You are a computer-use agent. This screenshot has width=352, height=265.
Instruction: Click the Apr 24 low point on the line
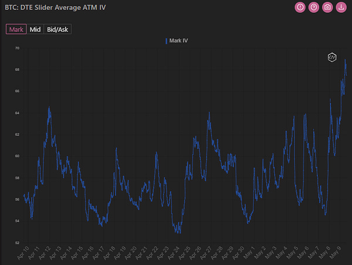pos(179,233)
